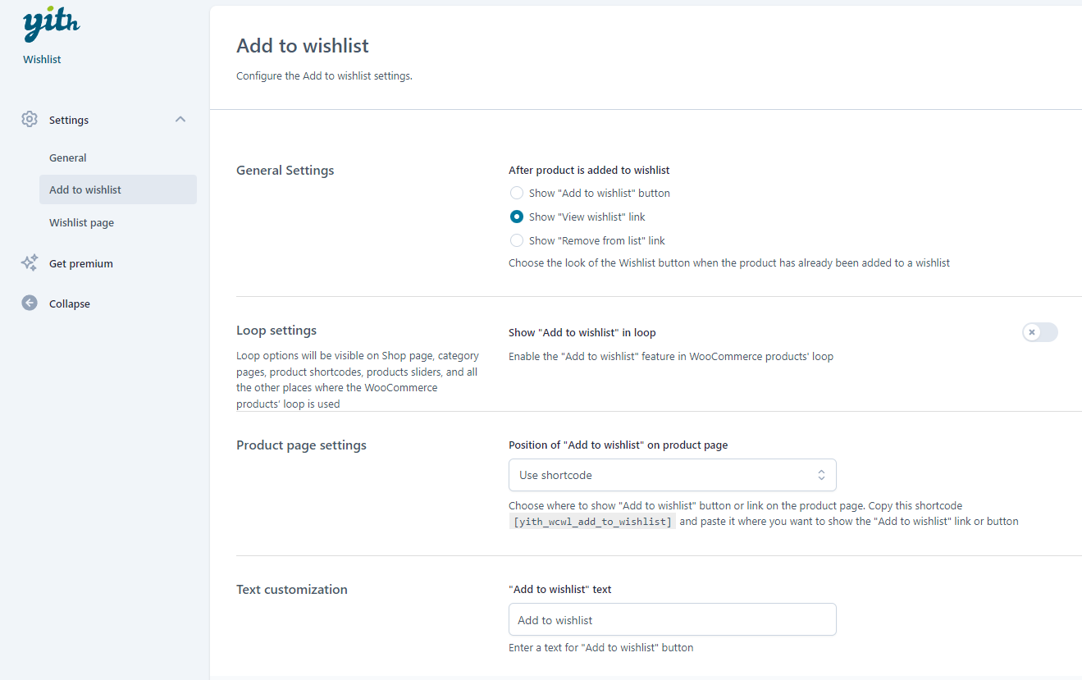This screenshot has height=680, width=1082.
Task: Open Add to wishlist sidebar item
Action: pos(85,189)
